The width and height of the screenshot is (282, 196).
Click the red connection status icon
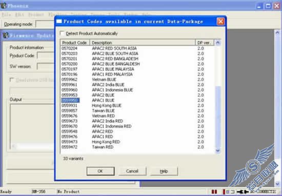pos(214,192)
